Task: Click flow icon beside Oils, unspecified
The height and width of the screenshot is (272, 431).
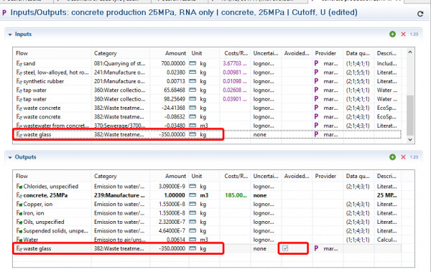Action: (x=19, y=222)
